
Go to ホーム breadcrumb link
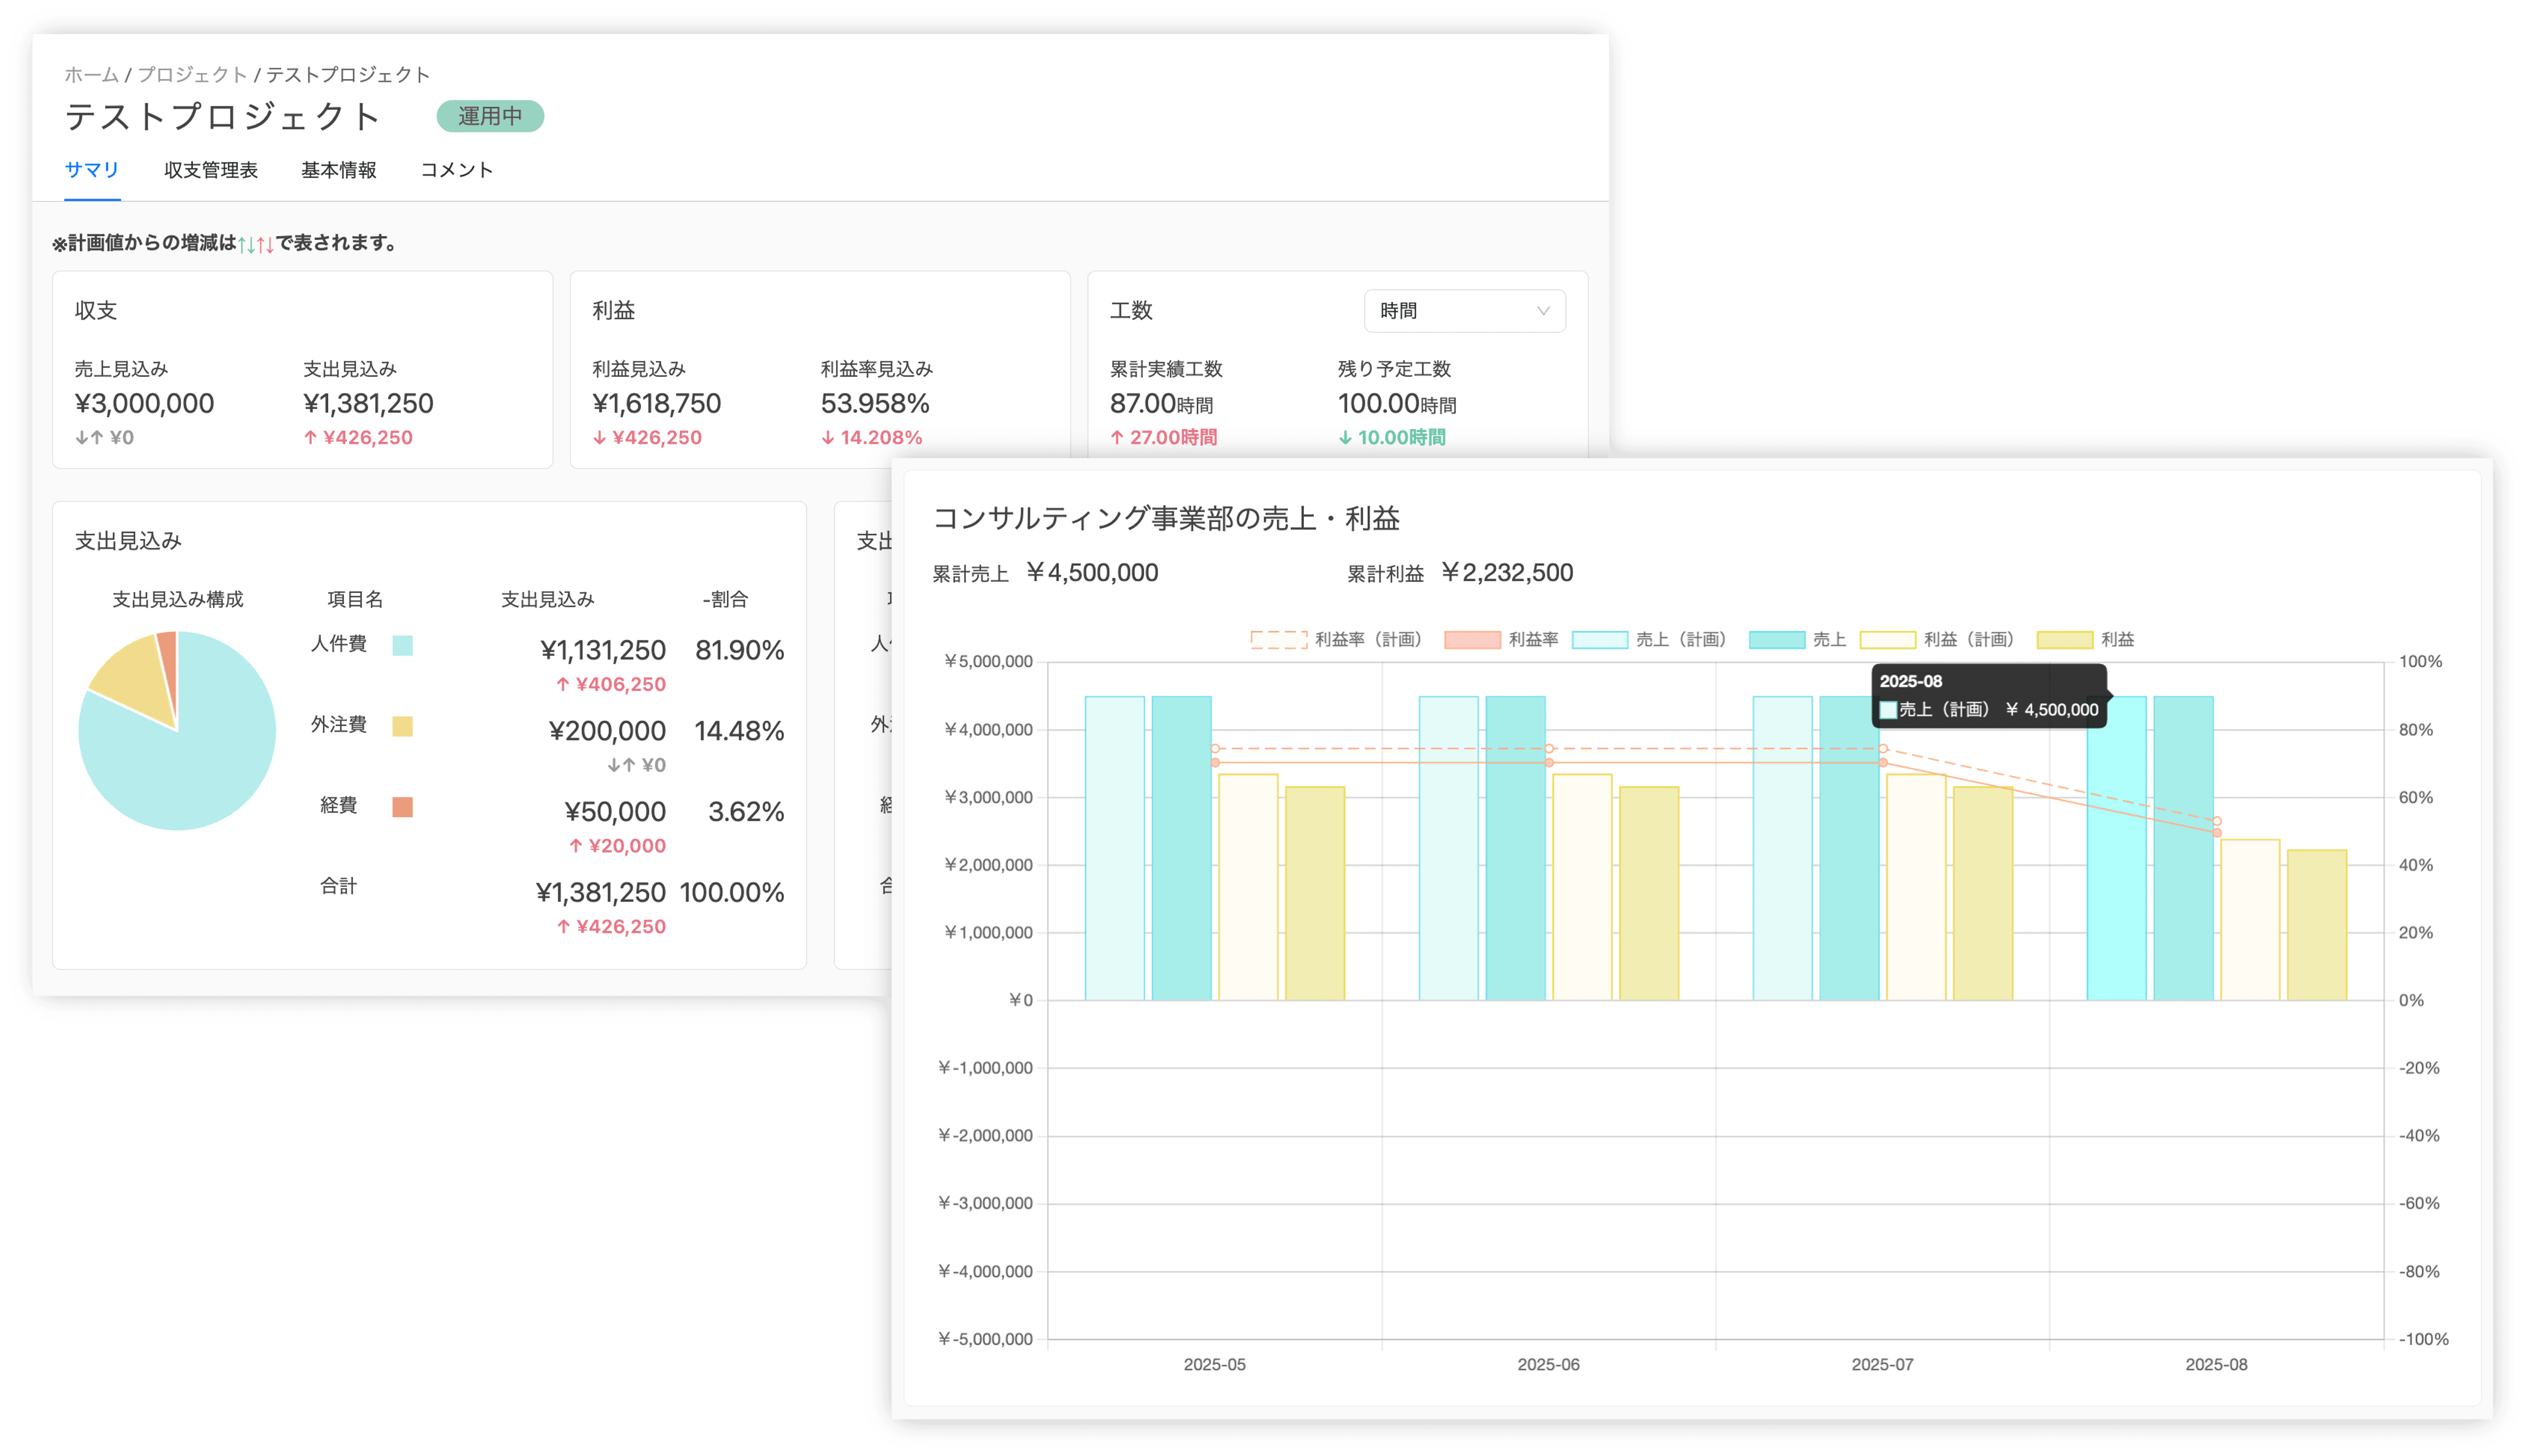[91, 75]
